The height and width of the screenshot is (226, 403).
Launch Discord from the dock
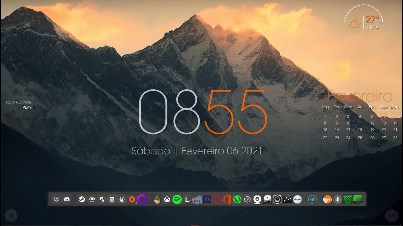pyautogui.click(x=67, y=199)
